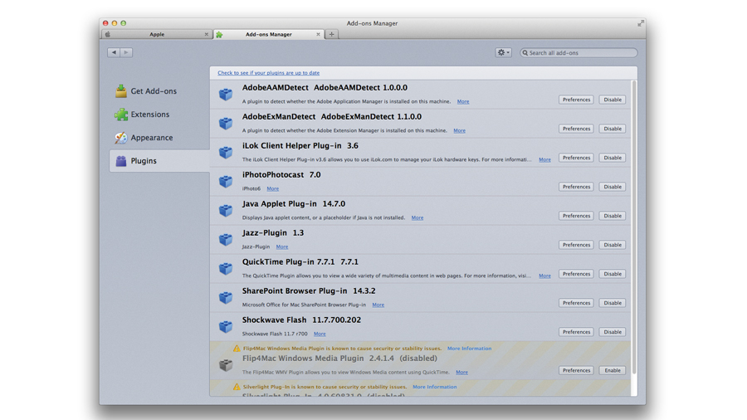This screenshot has height=420, width=747.
Task: Show More details for AdobeAAMDetect
Action: coord(463,101)
